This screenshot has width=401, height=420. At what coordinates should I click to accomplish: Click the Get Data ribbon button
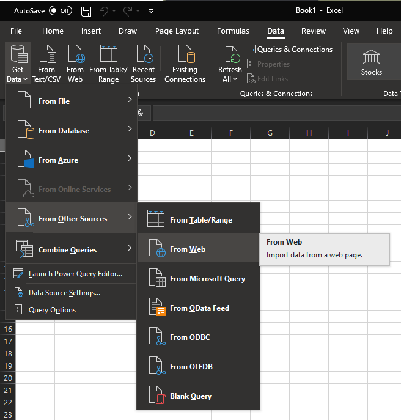click(17, 63)
